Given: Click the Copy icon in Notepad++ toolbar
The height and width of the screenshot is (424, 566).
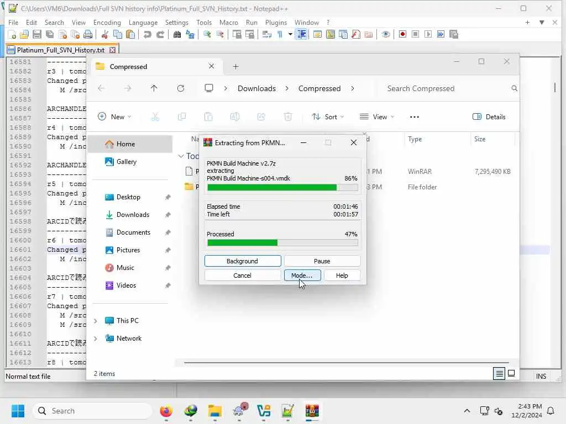Looking at the screenshot, I should tap(118, 35).
